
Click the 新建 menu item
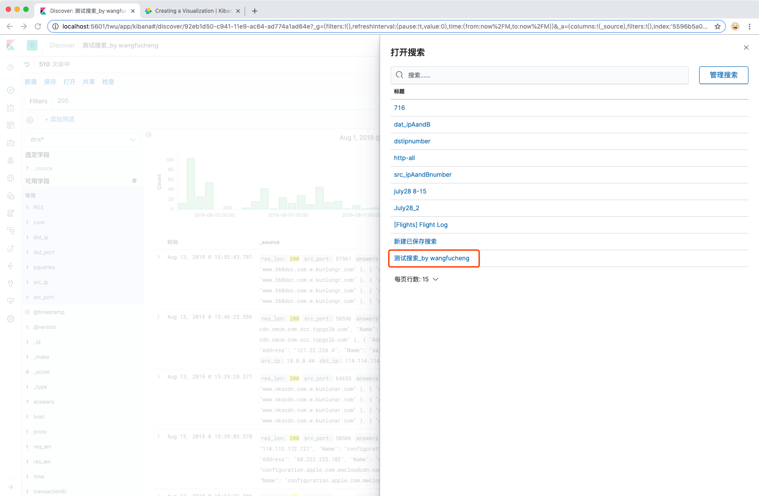point(31,82)
